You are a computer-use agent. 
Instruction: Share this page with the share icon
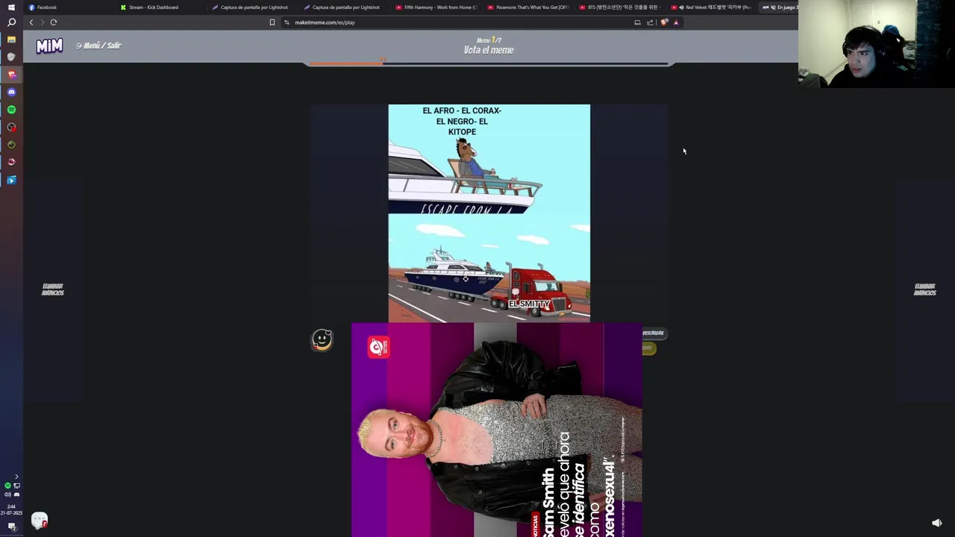tap(650, 22)
